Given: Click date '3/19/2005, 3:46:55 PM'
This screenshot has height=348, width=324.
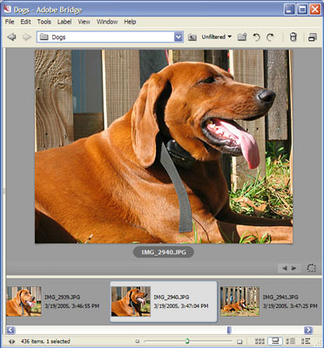Looking at the screenshot, I should pos(72,306).
